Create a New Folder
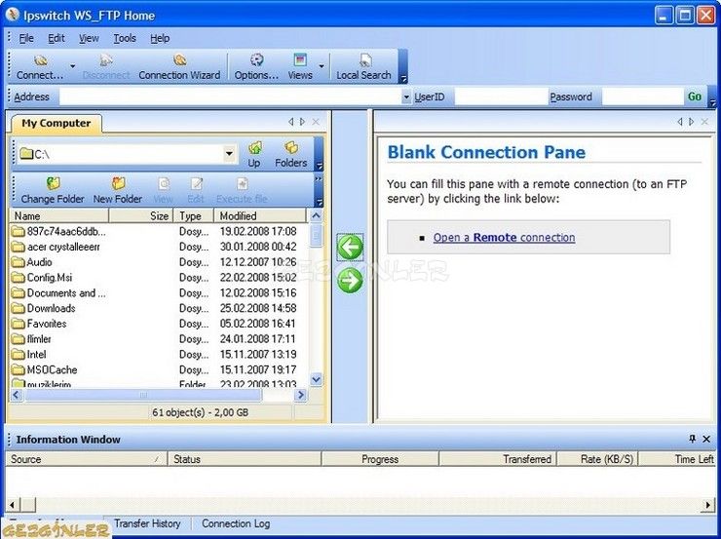This screenshot has width=721, height=539. tap(118, 190)
